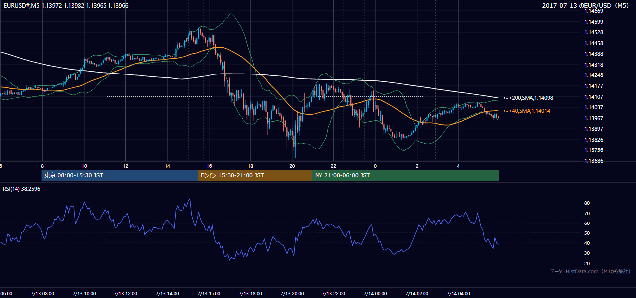Click hour tick 8 under price chart
Viewport: 636px width, 298px height.
42,166
